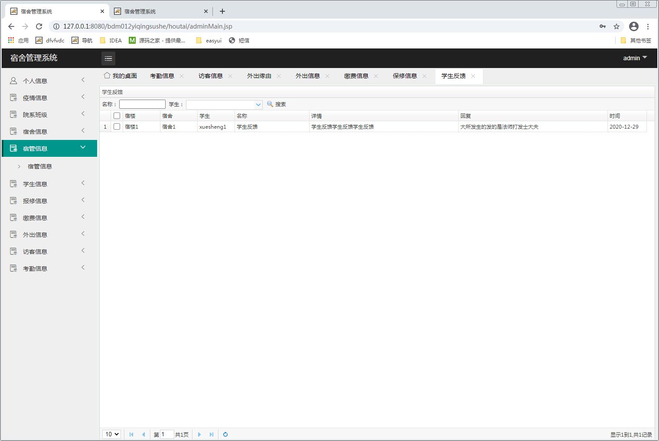Toggle the sidebar hamburger menu button

coord(108,58)
